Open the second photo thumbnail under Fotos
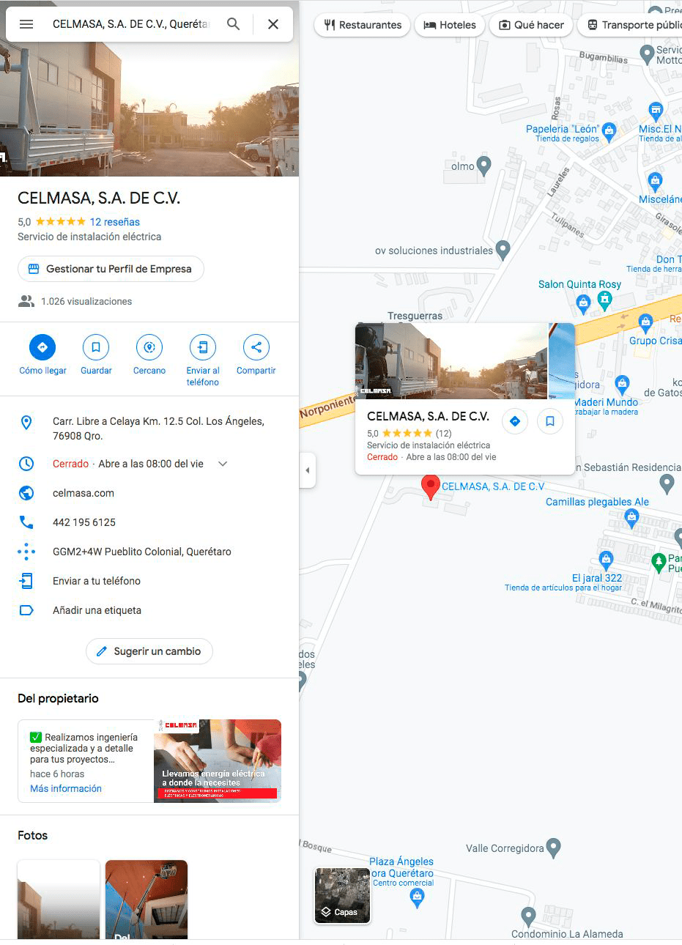Viewport: 682px width, 945px height. 147,900
